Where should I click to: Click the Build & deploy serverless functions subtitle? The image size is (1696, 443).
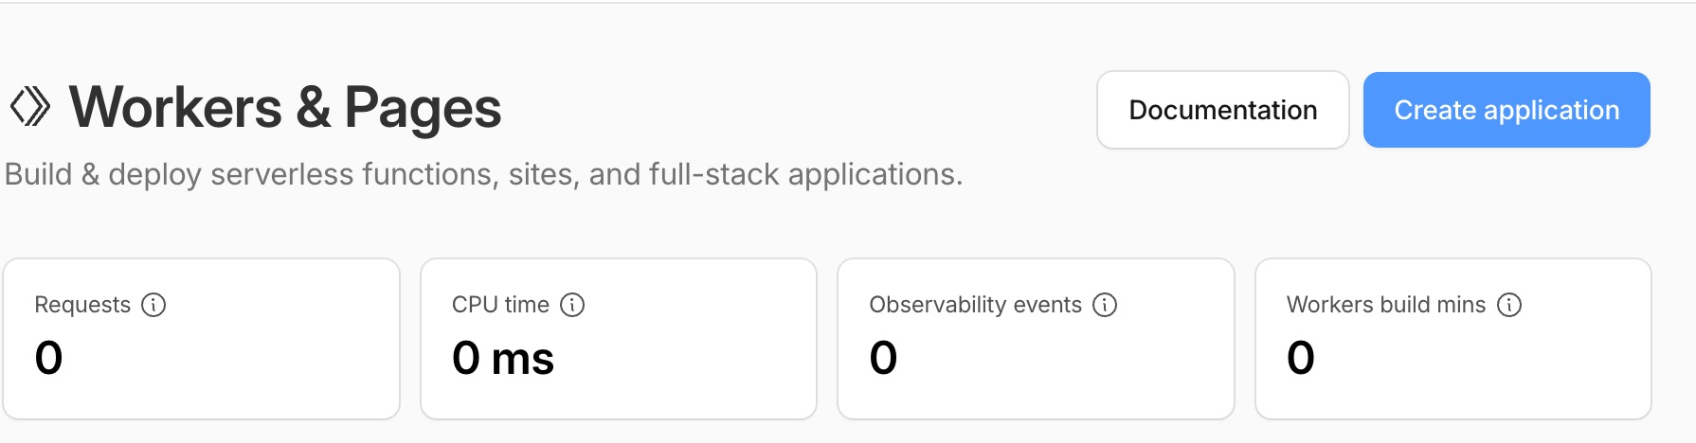click(x=483, y=175)
